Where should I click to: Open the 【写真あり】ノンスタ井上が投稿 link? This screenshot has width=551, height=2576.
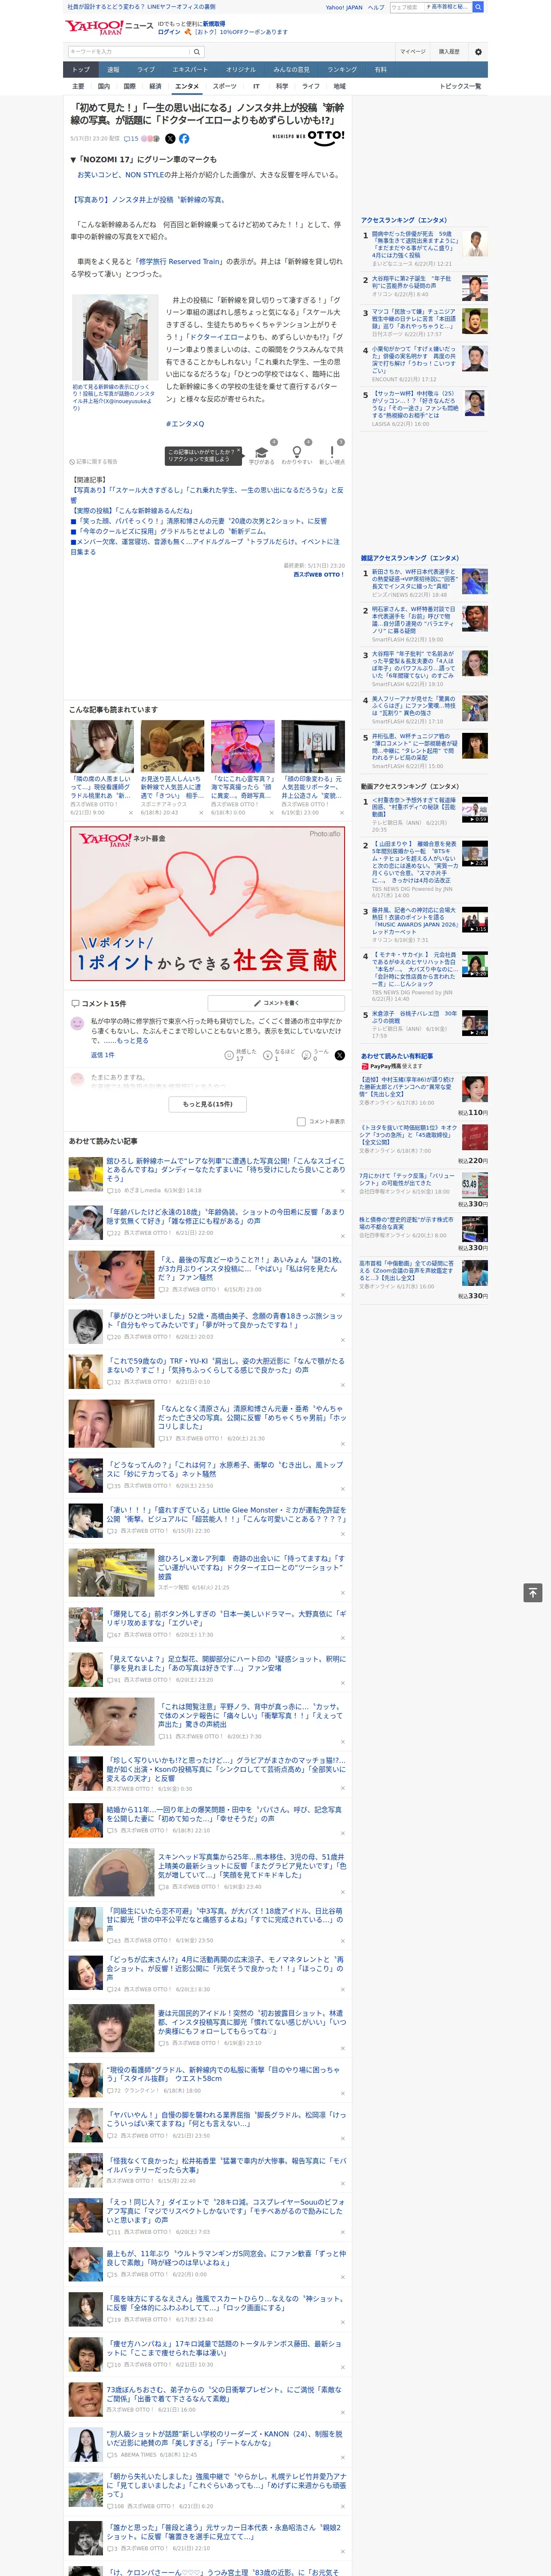click(148, 200)
